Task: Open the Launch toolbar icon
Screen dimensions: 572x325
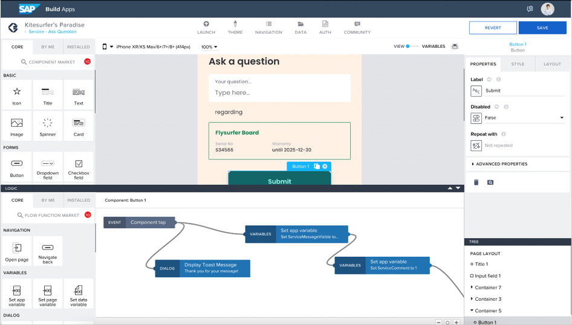Action: point(206,24)
